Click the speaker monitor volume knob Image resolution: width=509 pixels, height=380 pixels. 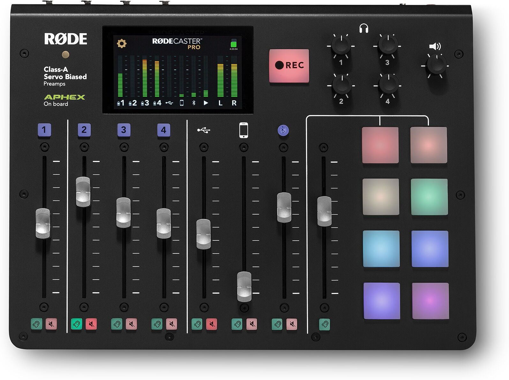[437, 65]
